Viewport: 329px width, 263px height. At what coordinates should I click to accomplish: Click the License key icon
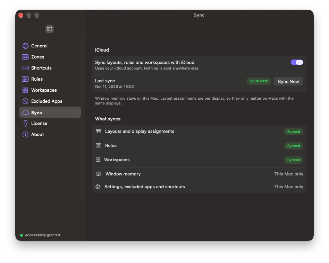[x=25, y=124]
